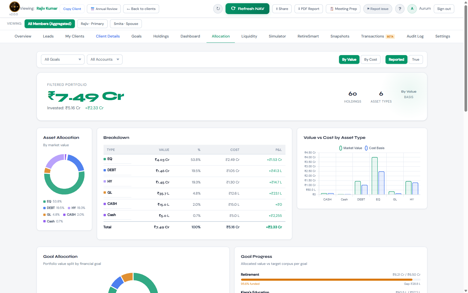Open the Leads tab
The image size is (468, 293).
[x=48, y=36]
